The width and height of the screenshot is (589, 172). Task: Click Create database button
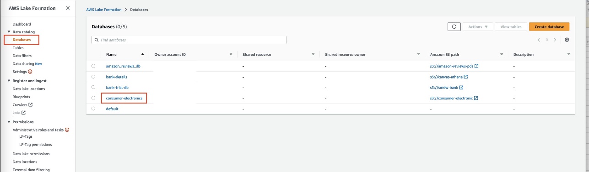pos(549,27)
